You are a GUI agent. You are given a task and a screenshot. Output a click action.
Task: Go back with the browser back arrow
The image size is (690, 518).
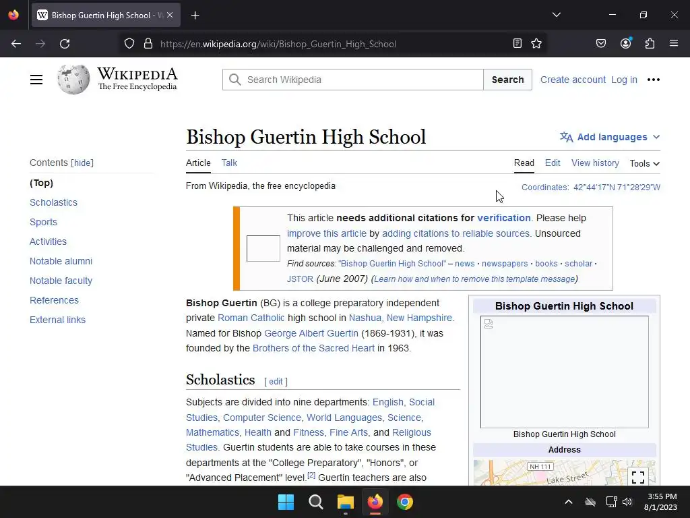16,44
